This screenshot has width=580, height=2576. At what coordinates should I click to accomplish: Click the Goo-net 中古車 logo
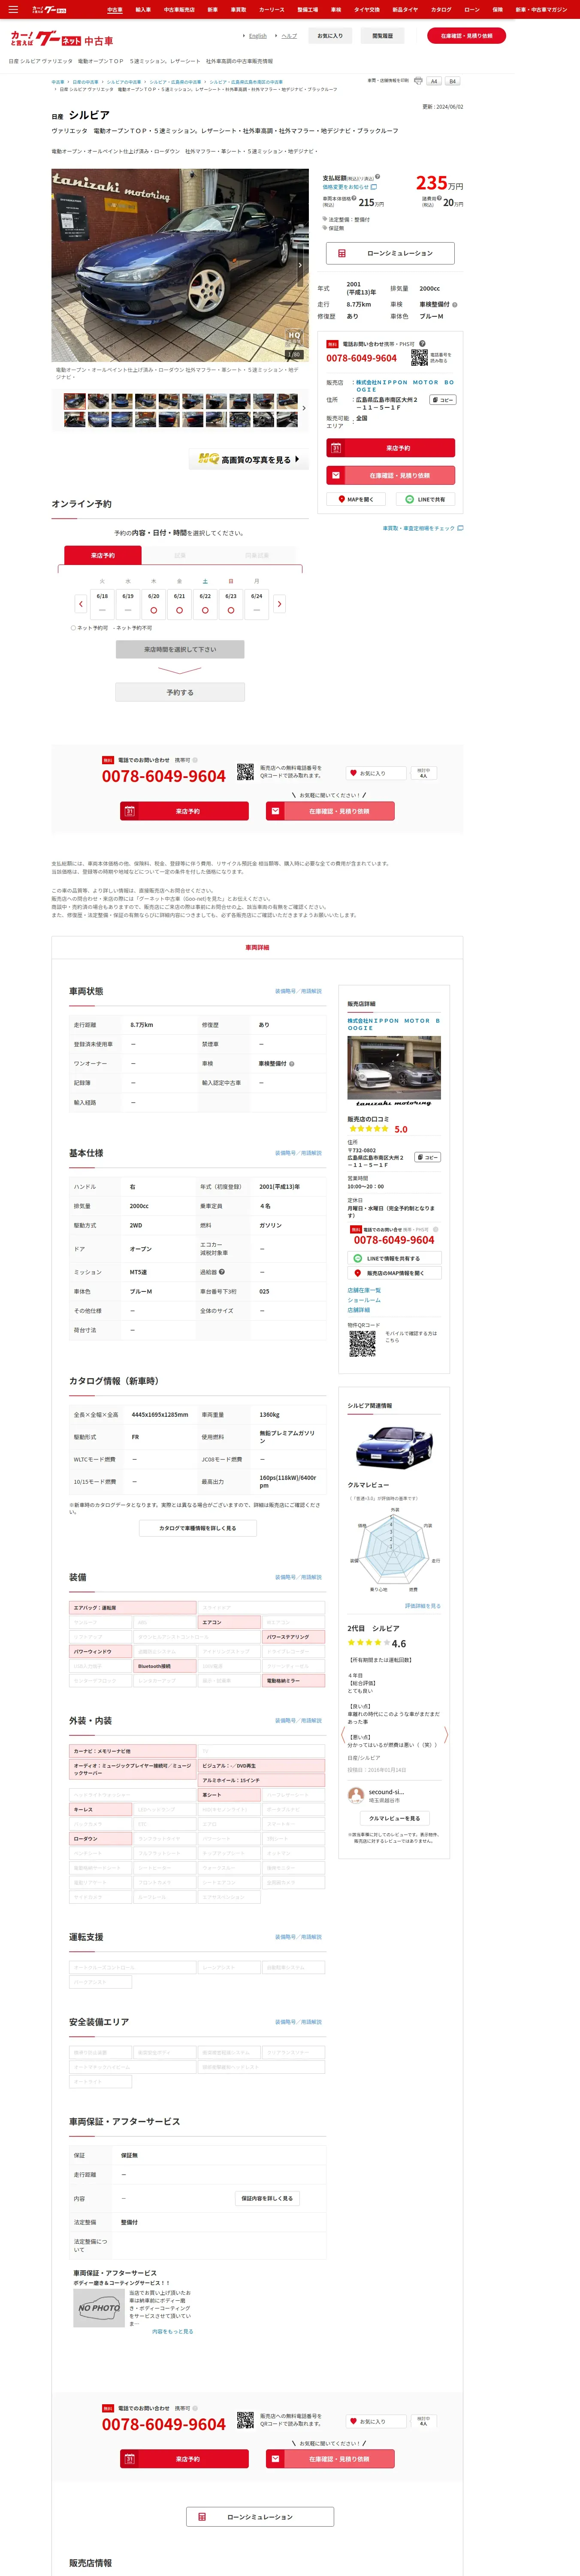(62, 39)
